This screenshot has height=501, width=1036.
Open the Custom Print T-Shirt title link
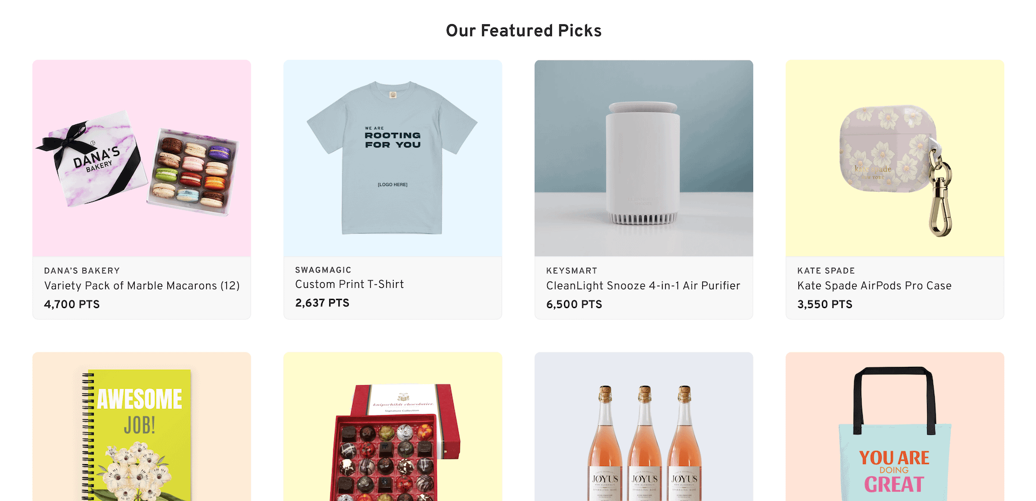pyautogui.click(x=349, y=284)
